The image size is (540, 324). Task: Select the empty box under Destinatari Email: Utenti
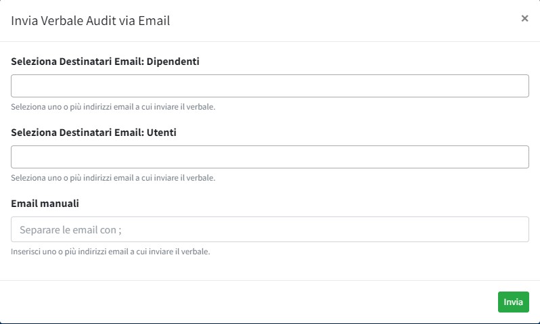(269, 157)
